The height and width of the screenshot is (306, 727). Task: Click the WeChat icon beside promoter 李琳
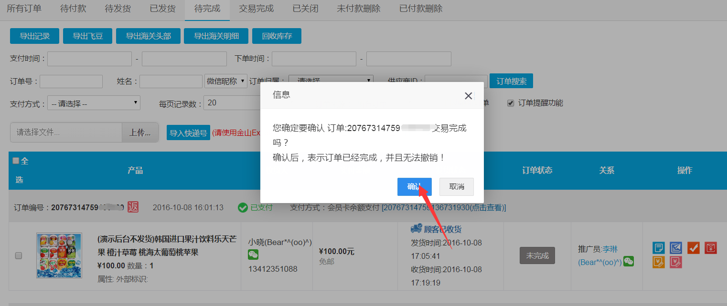point(629,261)
